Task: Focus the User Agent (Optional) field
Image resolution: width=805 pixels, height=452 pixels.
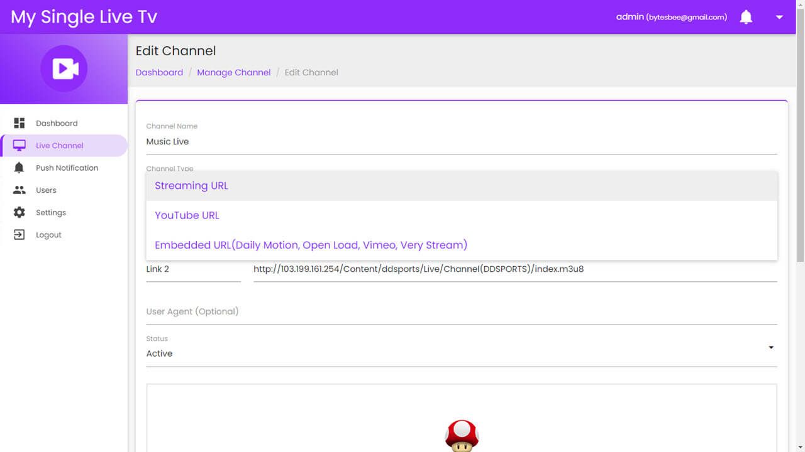Action: tap(462, 311)
